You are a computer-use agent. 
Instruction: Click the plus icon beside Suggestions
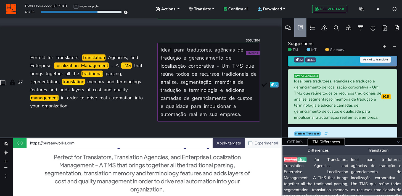[384, 46]
